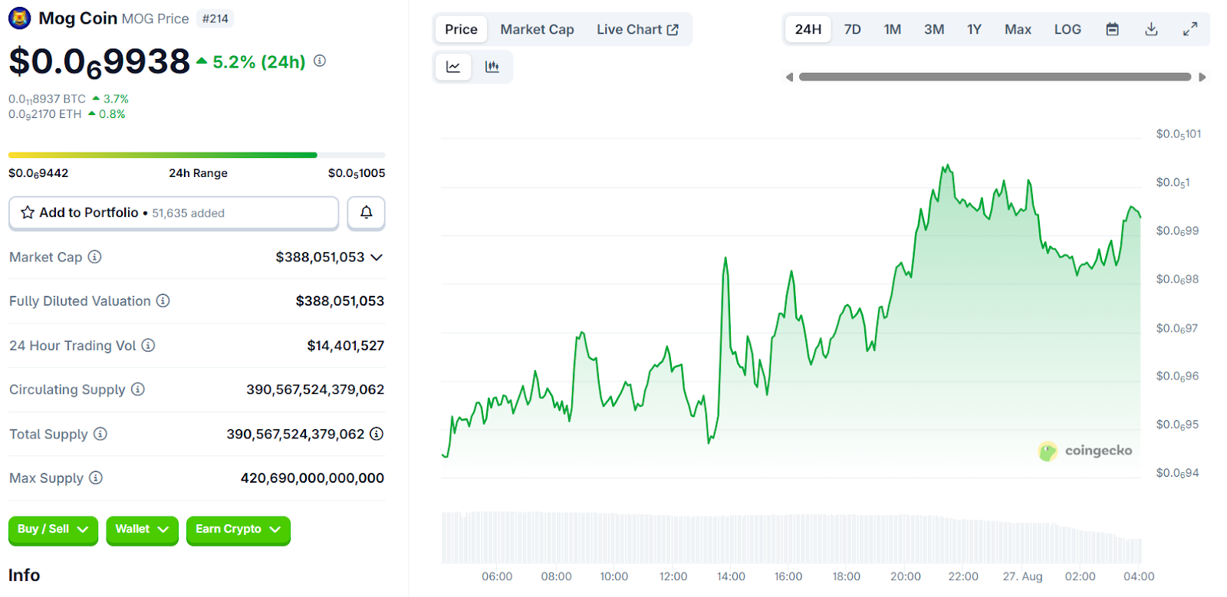The height and width of the screenshot is (597, 1227).
Task: Click the volume bars below the chart
Action: click(791, 537)
